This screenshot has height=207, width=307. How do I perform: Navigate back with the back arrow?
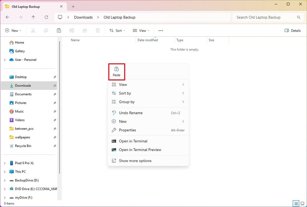(8, 17)
